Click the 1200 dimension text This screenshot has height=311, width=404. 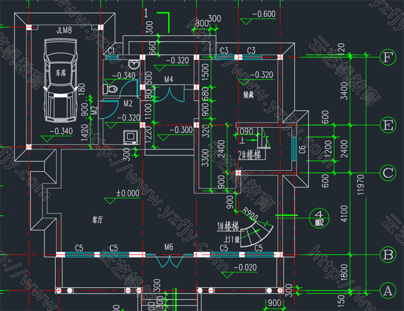pos(328,149)
